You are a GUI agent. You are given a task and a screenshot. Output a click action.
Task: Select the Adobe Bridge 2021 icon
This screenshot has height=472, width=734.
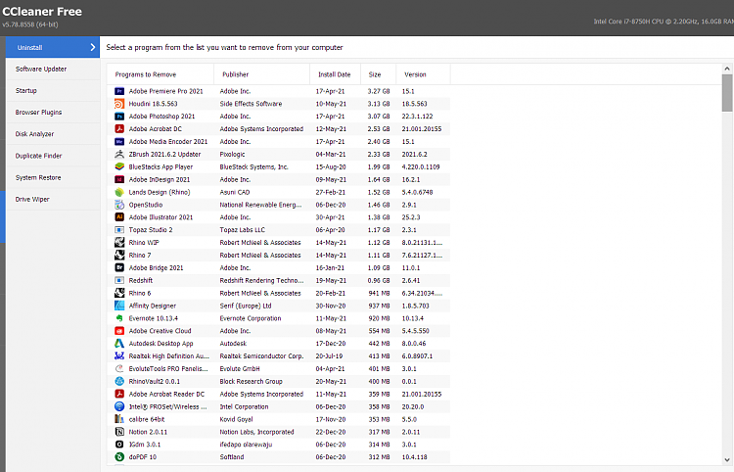pos(119,268)
